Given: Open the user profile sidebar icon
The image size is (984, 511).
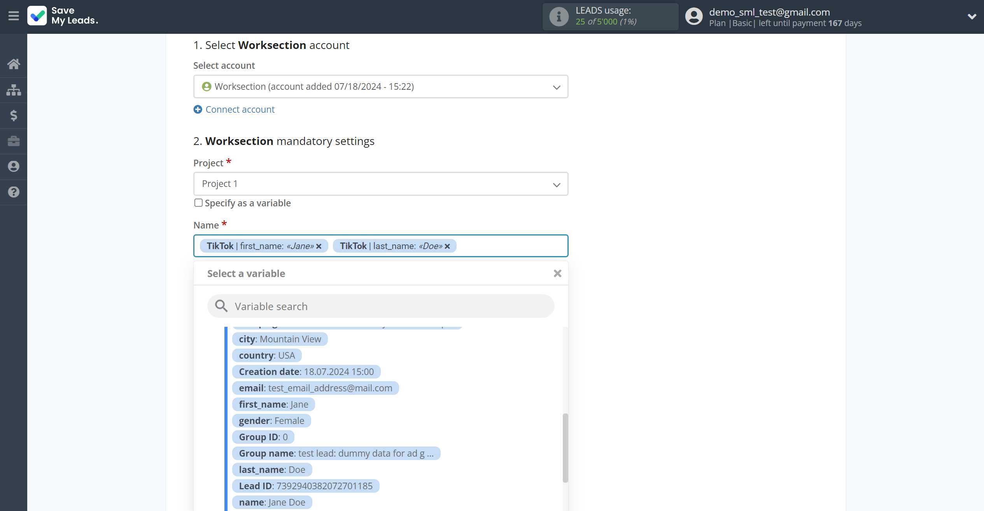Looking at the screenshot, I should tap(14, 166).
